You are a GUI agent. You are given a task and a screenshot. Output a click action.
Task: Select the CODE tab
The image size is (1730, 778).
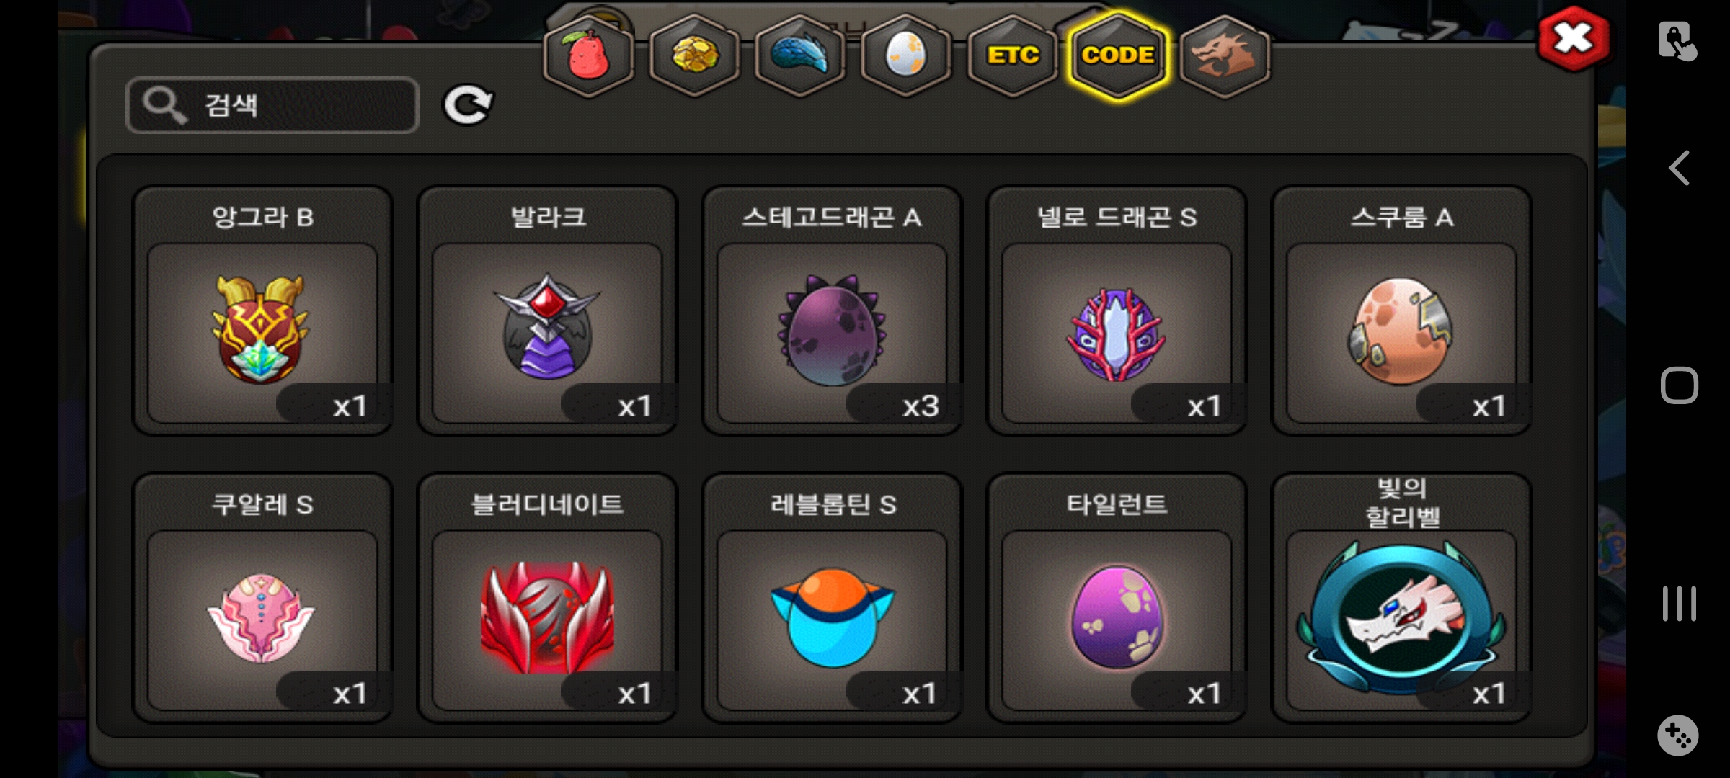point(1118,55)
